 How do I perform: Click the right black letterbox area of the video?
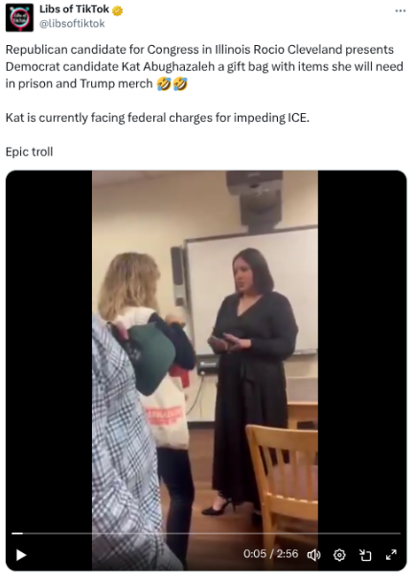362,350
